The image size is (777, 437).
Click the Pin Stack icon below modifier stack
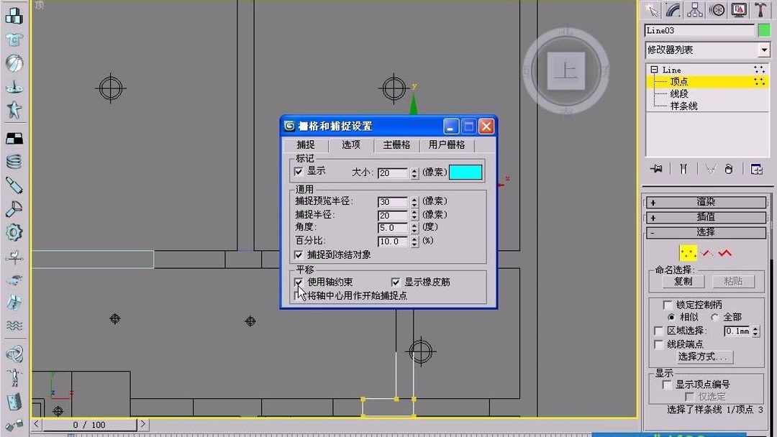click(x=656, y=168)
